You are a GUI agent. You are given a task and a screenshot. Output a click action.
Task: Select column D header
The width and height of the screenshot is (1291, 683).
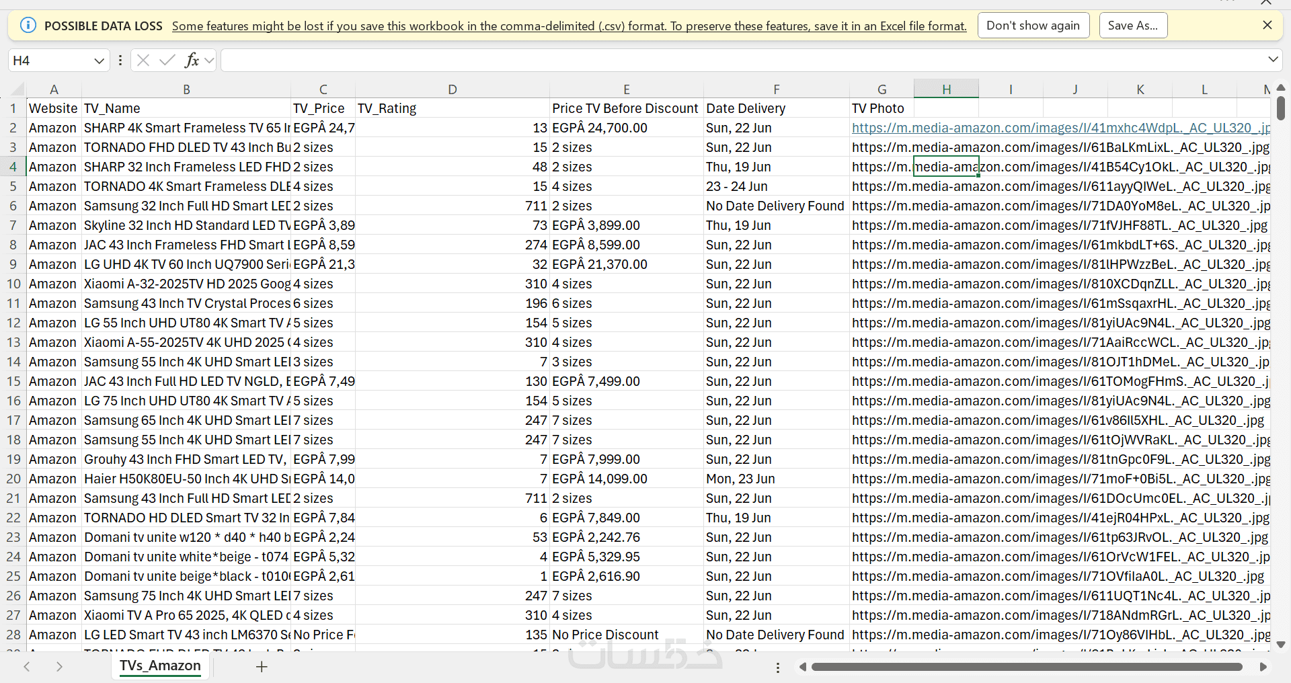click(x=453, y=89)
